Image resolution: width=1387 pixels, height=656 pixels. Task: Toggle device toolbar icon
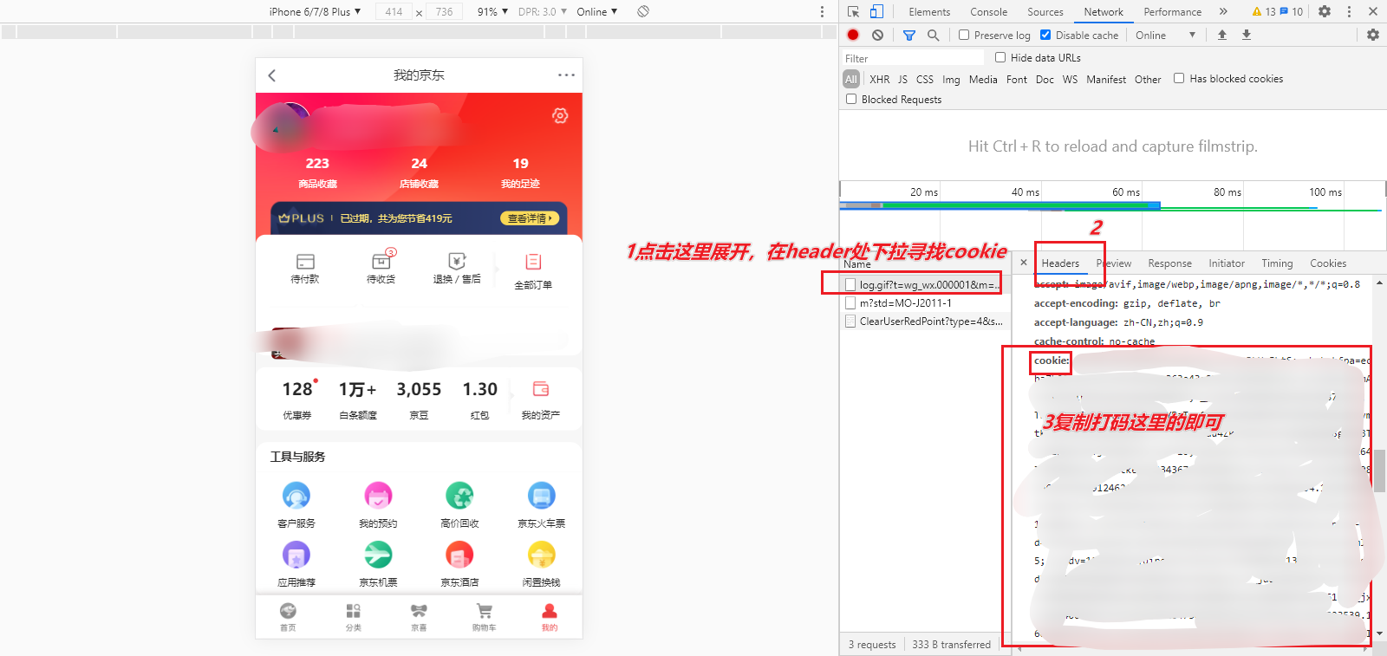(x=876, y=11)
